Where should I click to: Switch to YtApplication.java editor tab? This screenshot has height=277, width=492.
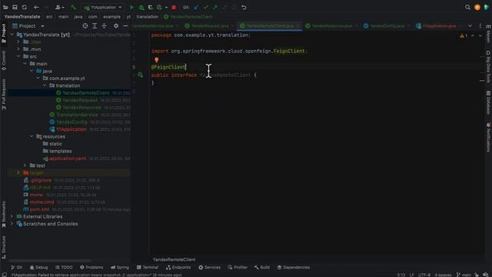coord(439,26)
